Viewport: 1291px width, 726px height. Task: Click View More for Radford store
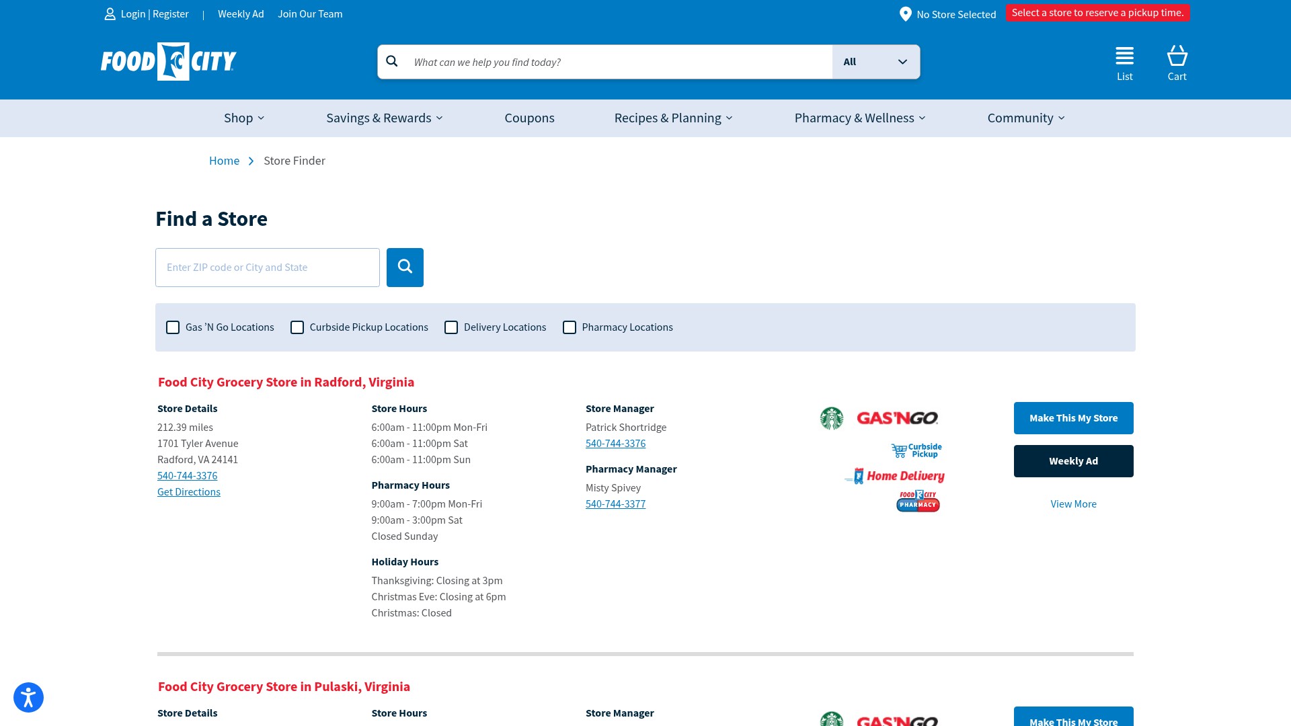[1074, 504]
